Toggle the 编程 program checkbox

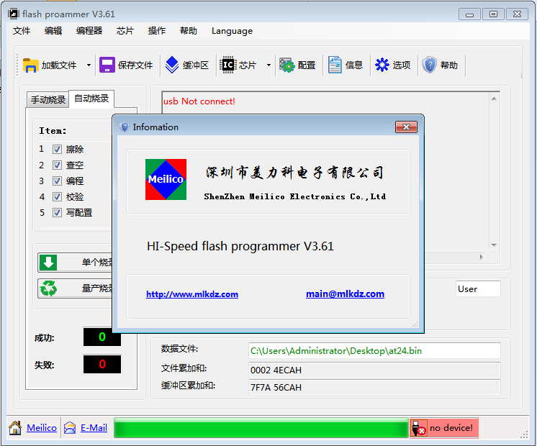pyautogui.click(x=57, y=181)
